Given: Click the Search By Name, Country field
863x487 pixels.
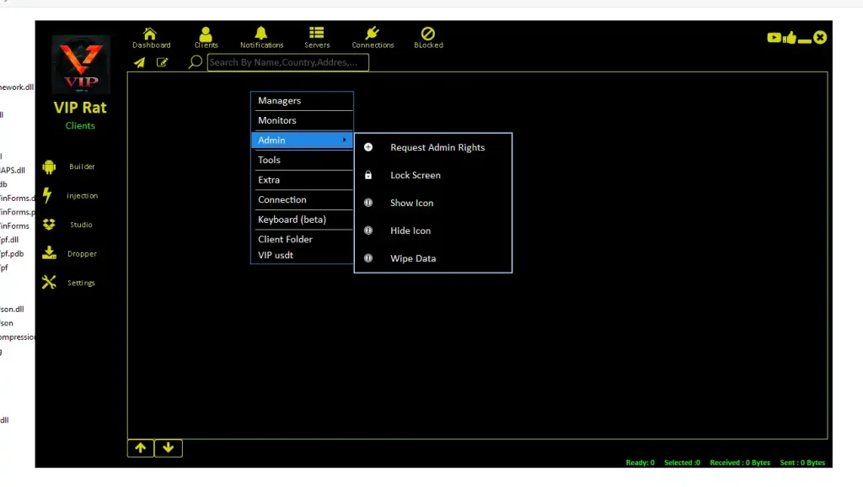Looking at the screenshot, I should pos(287,62).
